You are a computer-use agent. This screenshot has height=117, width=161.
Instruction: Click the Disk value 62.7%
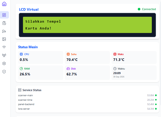click(72, 74)
